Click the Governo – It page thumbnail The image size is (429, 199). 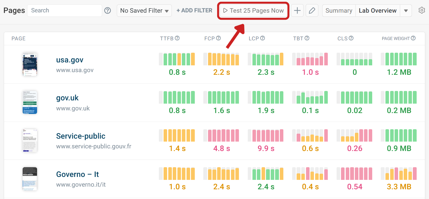(30, 179)
